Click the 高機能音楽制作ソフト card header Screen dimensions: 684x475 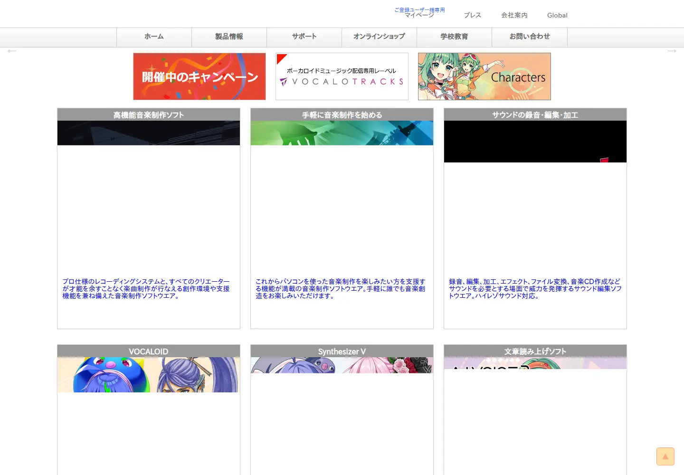pos(149,114)
